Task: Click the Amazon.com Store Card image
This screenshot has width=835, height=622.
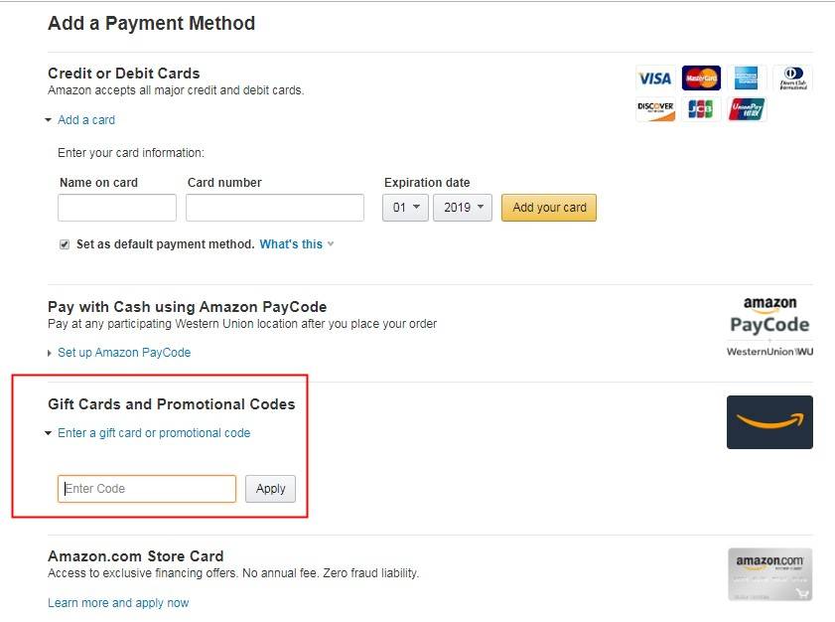Action: 770,574
